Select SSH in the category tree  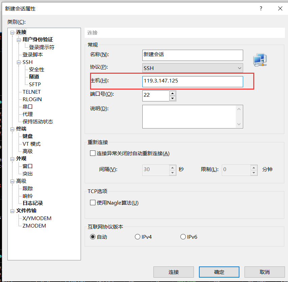[28, 62]
